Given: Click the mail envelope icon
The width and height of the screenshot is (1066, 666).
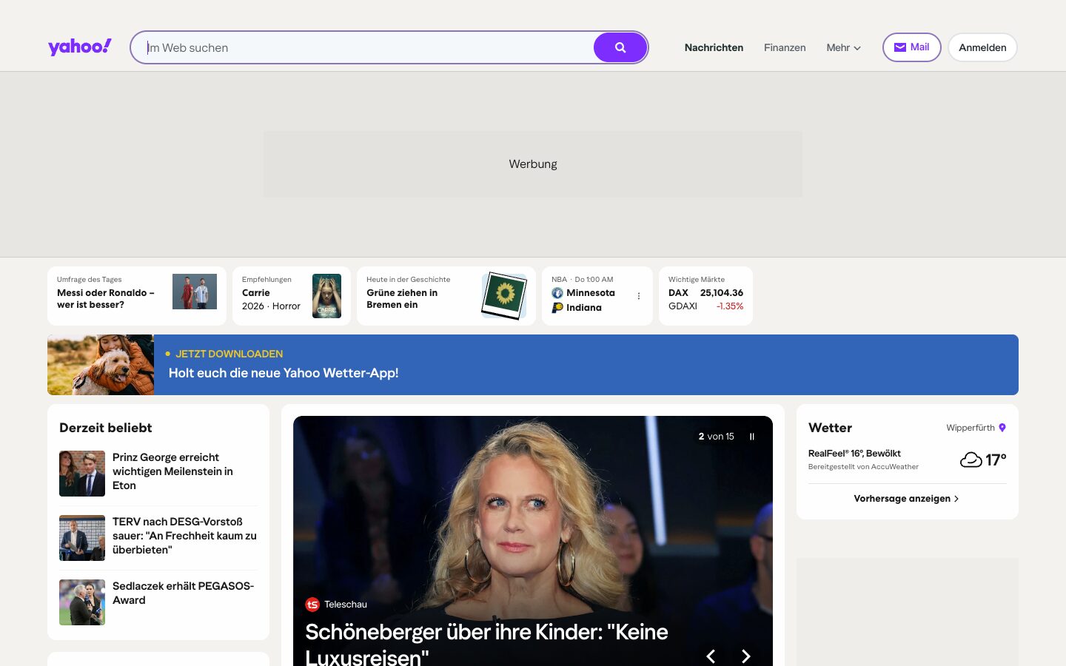Looking at the screenshot, I should (900, 47).
